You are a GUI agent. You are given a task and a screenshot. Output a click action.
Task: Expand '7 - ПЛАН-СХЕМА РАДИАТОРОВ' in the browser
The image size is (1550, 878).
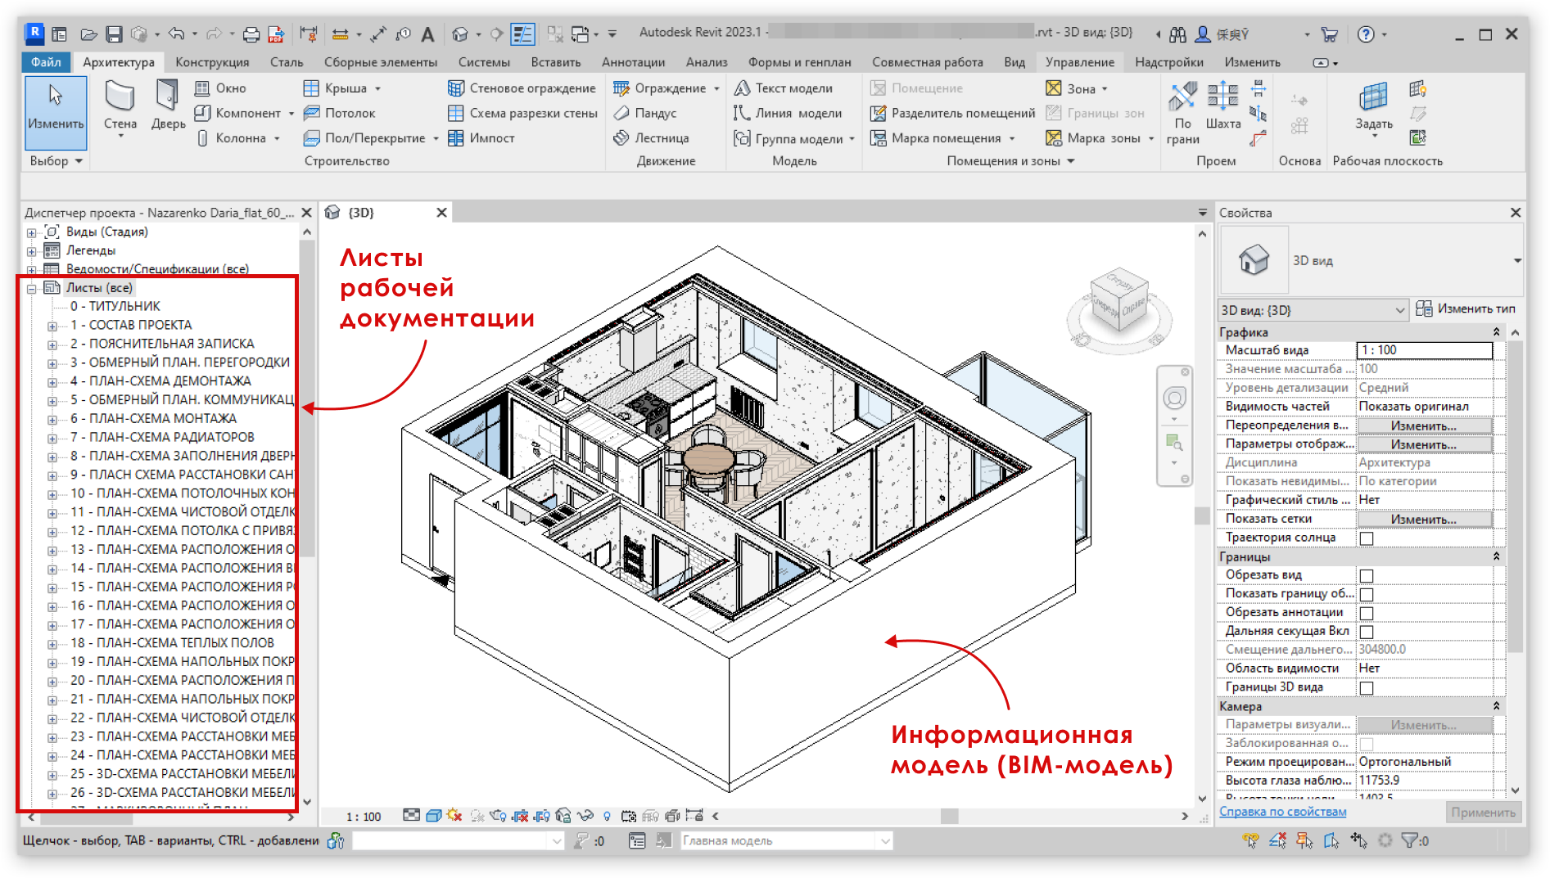tap(52, 437)
